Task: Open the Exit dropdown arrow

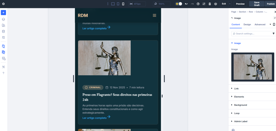Action: 230,4
